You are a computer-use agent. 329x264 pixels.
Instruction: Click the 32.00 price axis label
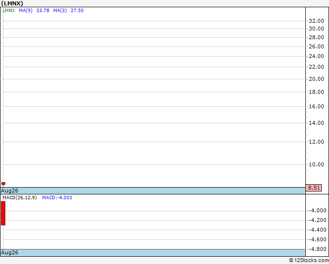coord(316,21)
